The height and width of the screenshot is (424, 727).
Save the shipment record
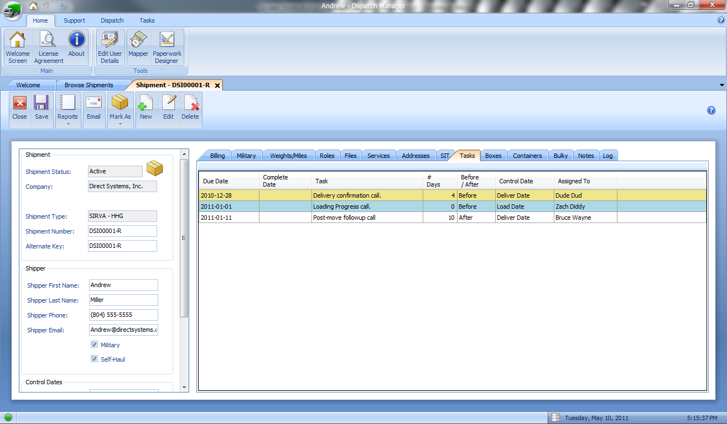41,108
